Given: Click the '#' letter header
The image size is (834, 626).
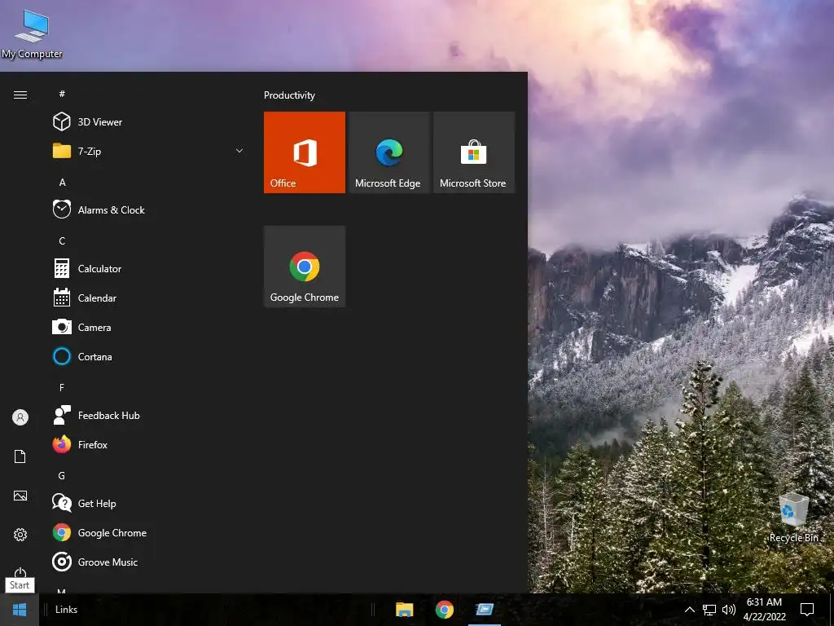Looking at the screenshot, I should [x=62, y=94].
